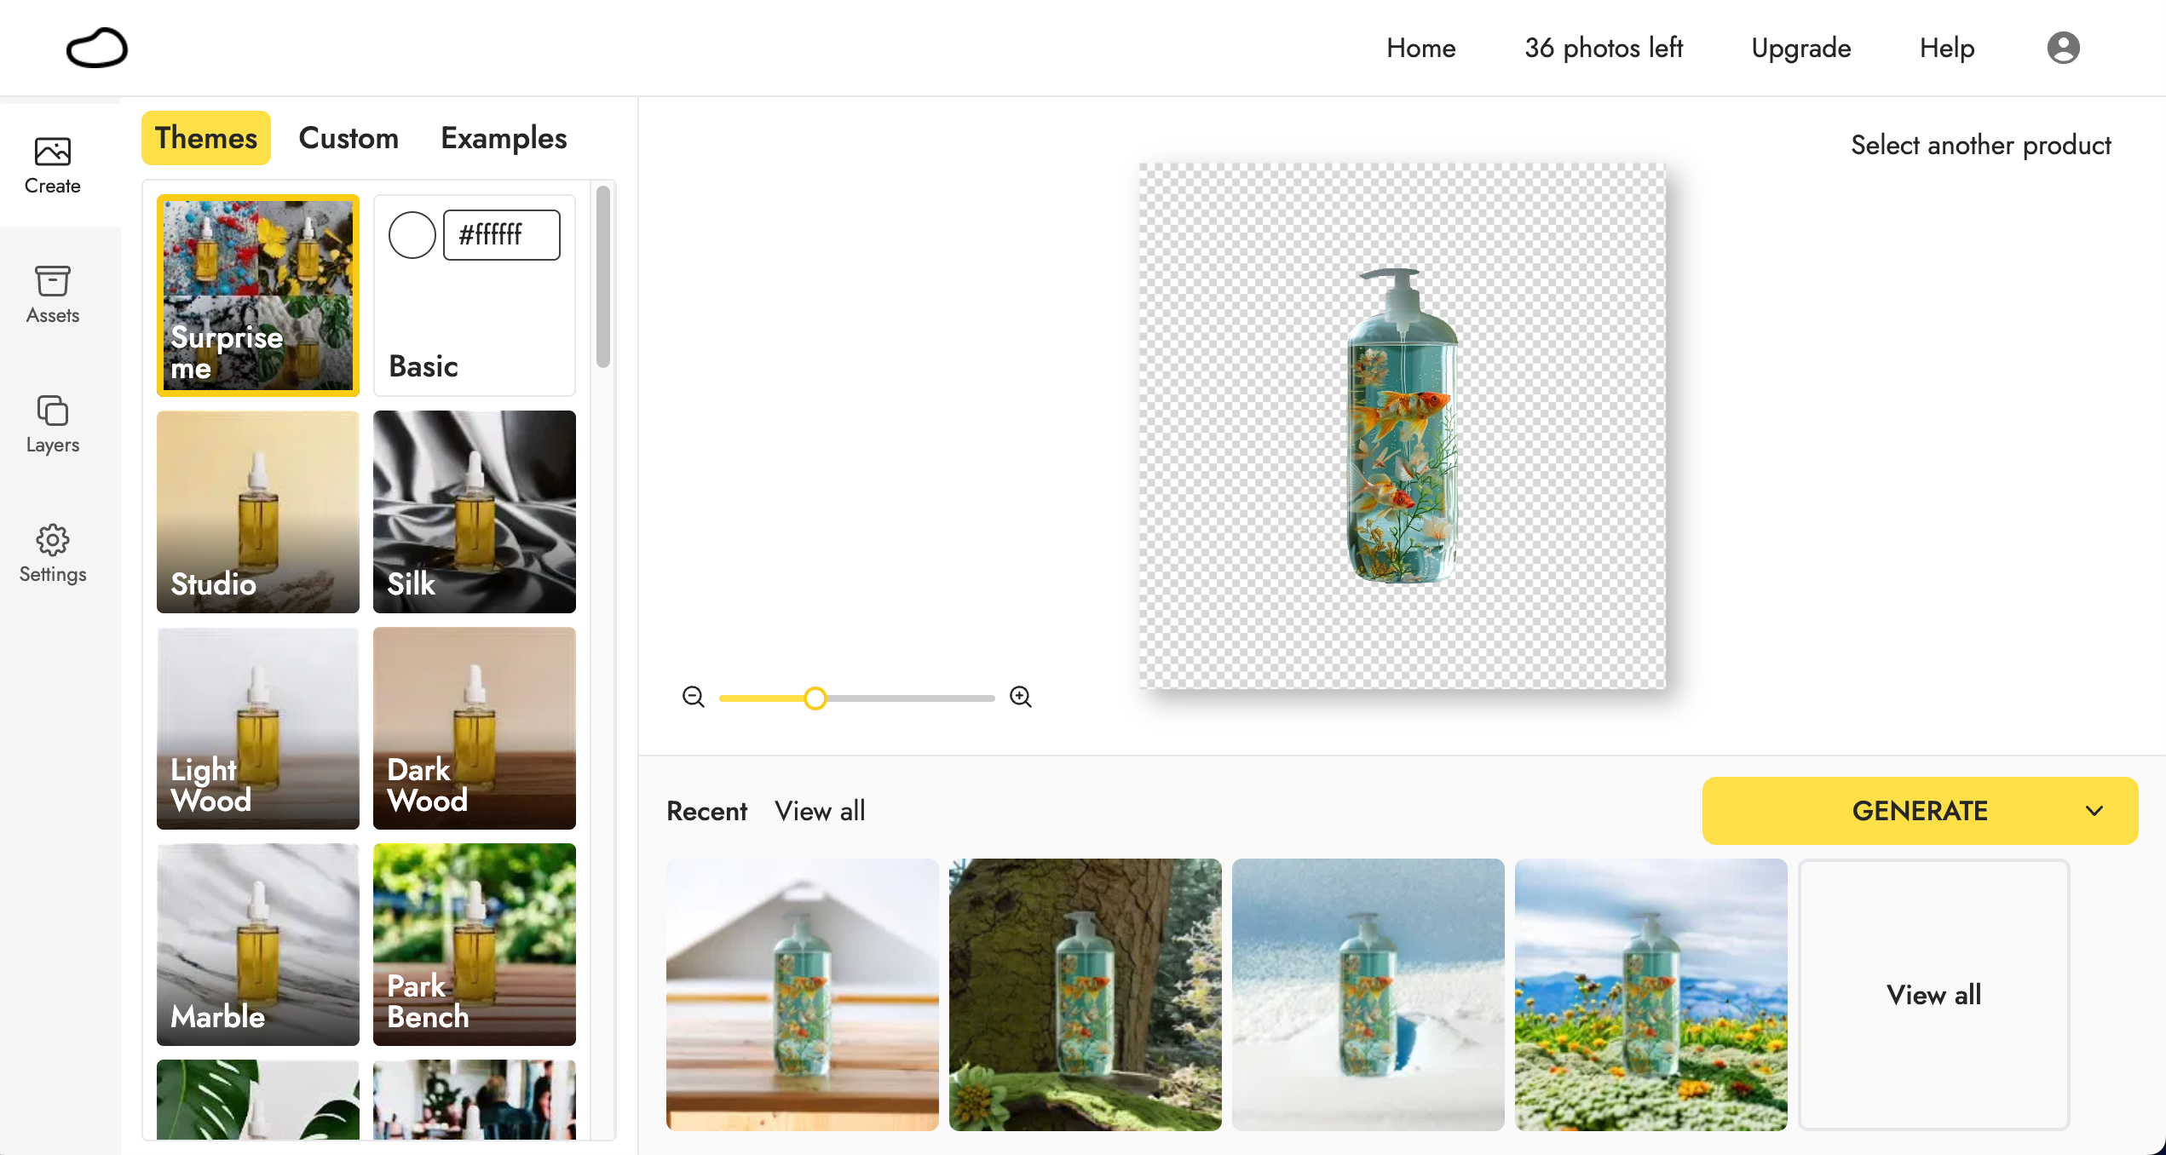
Task: Select the cafe scene theme thumbnail
Action: (475, 1100)
